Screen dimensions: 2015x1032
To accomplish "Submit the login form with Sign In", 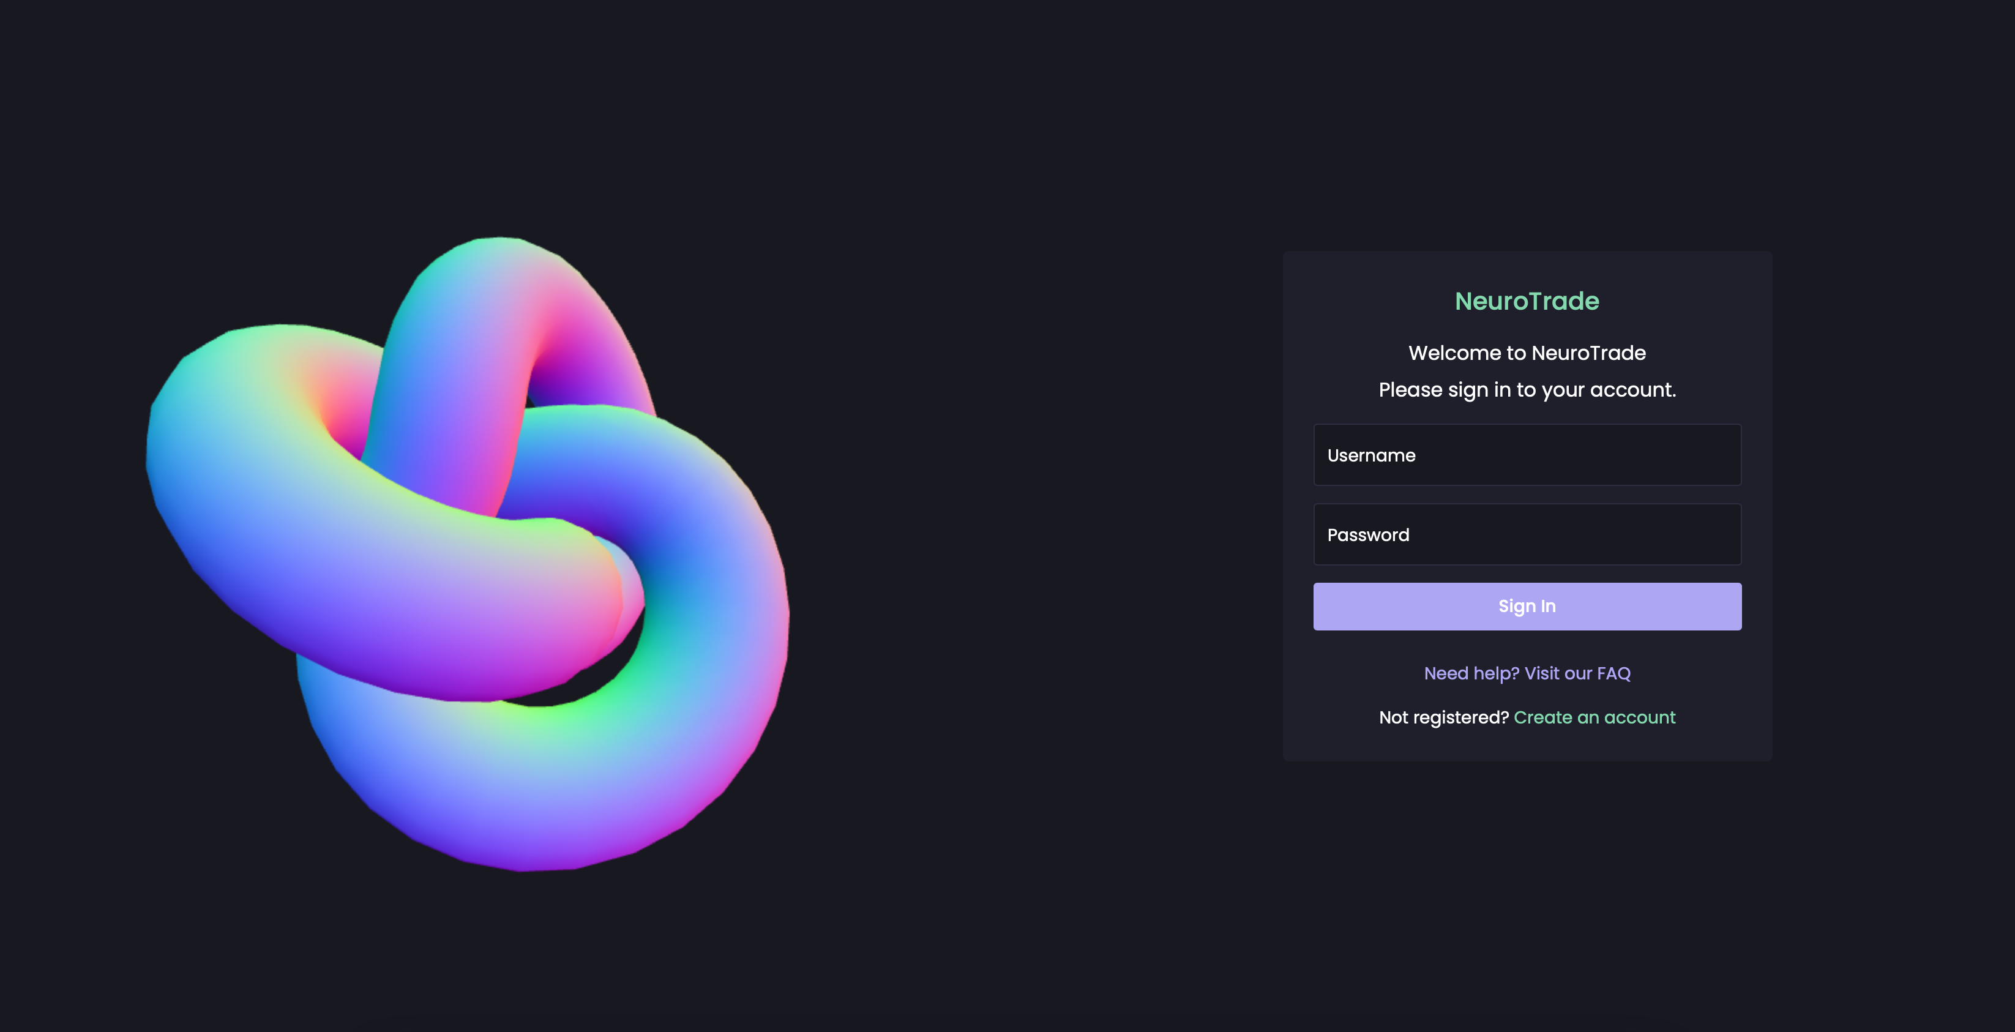I will pyautogui.click(x=1527, y=607).
